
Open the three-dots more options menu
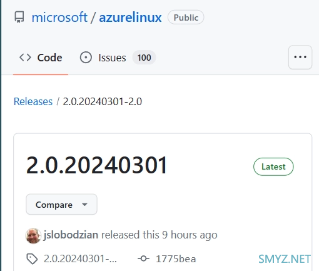point(300,57)
